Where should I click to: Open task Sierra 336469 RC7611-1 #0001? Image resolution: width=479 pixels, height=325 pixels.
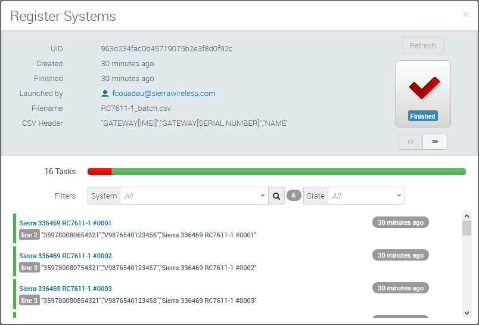point(65,223)
